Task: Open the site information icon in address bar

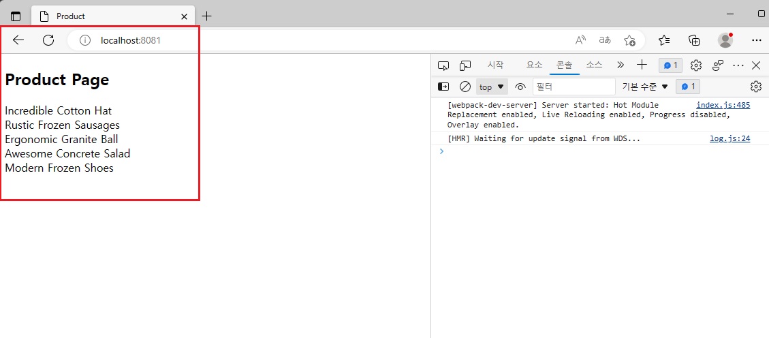Action: coord(85,40)
